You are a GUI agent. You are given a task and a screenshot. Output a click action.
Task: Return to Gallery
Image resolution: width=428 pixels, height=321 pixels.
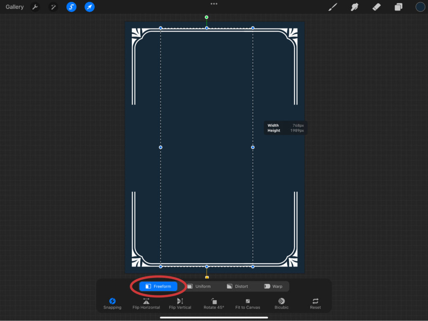click(15, 7)
